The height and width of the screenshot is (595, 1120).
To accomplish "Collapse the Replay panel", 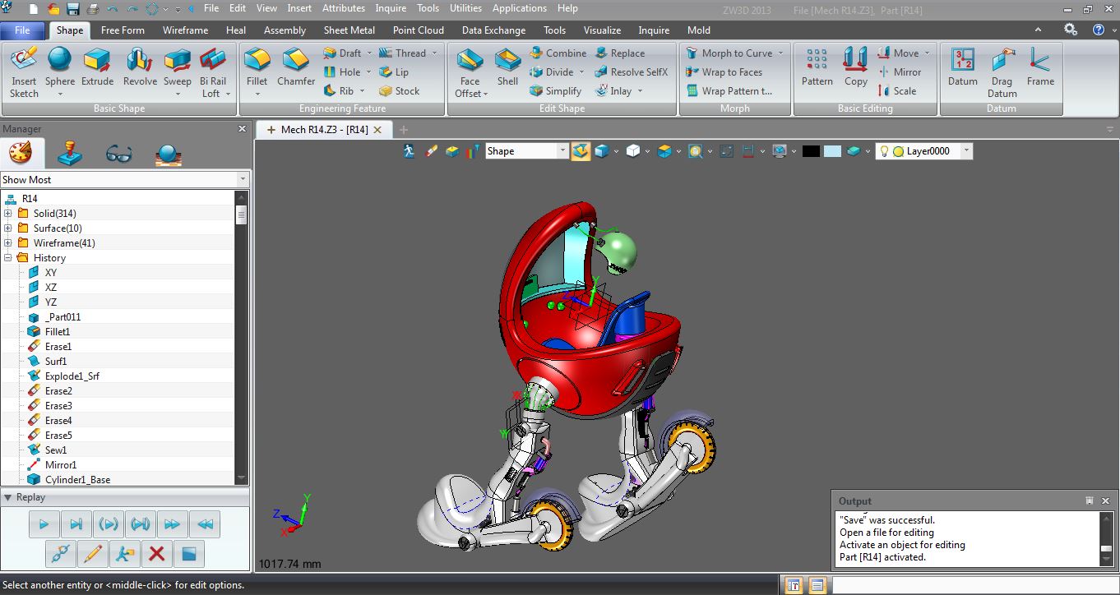I will pos(7,497).
